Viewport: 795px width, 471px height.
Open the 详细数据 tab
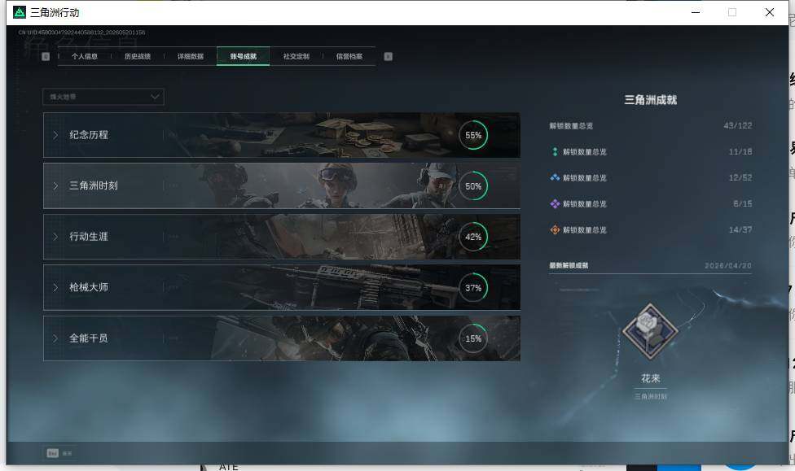(x=190, y=56)
